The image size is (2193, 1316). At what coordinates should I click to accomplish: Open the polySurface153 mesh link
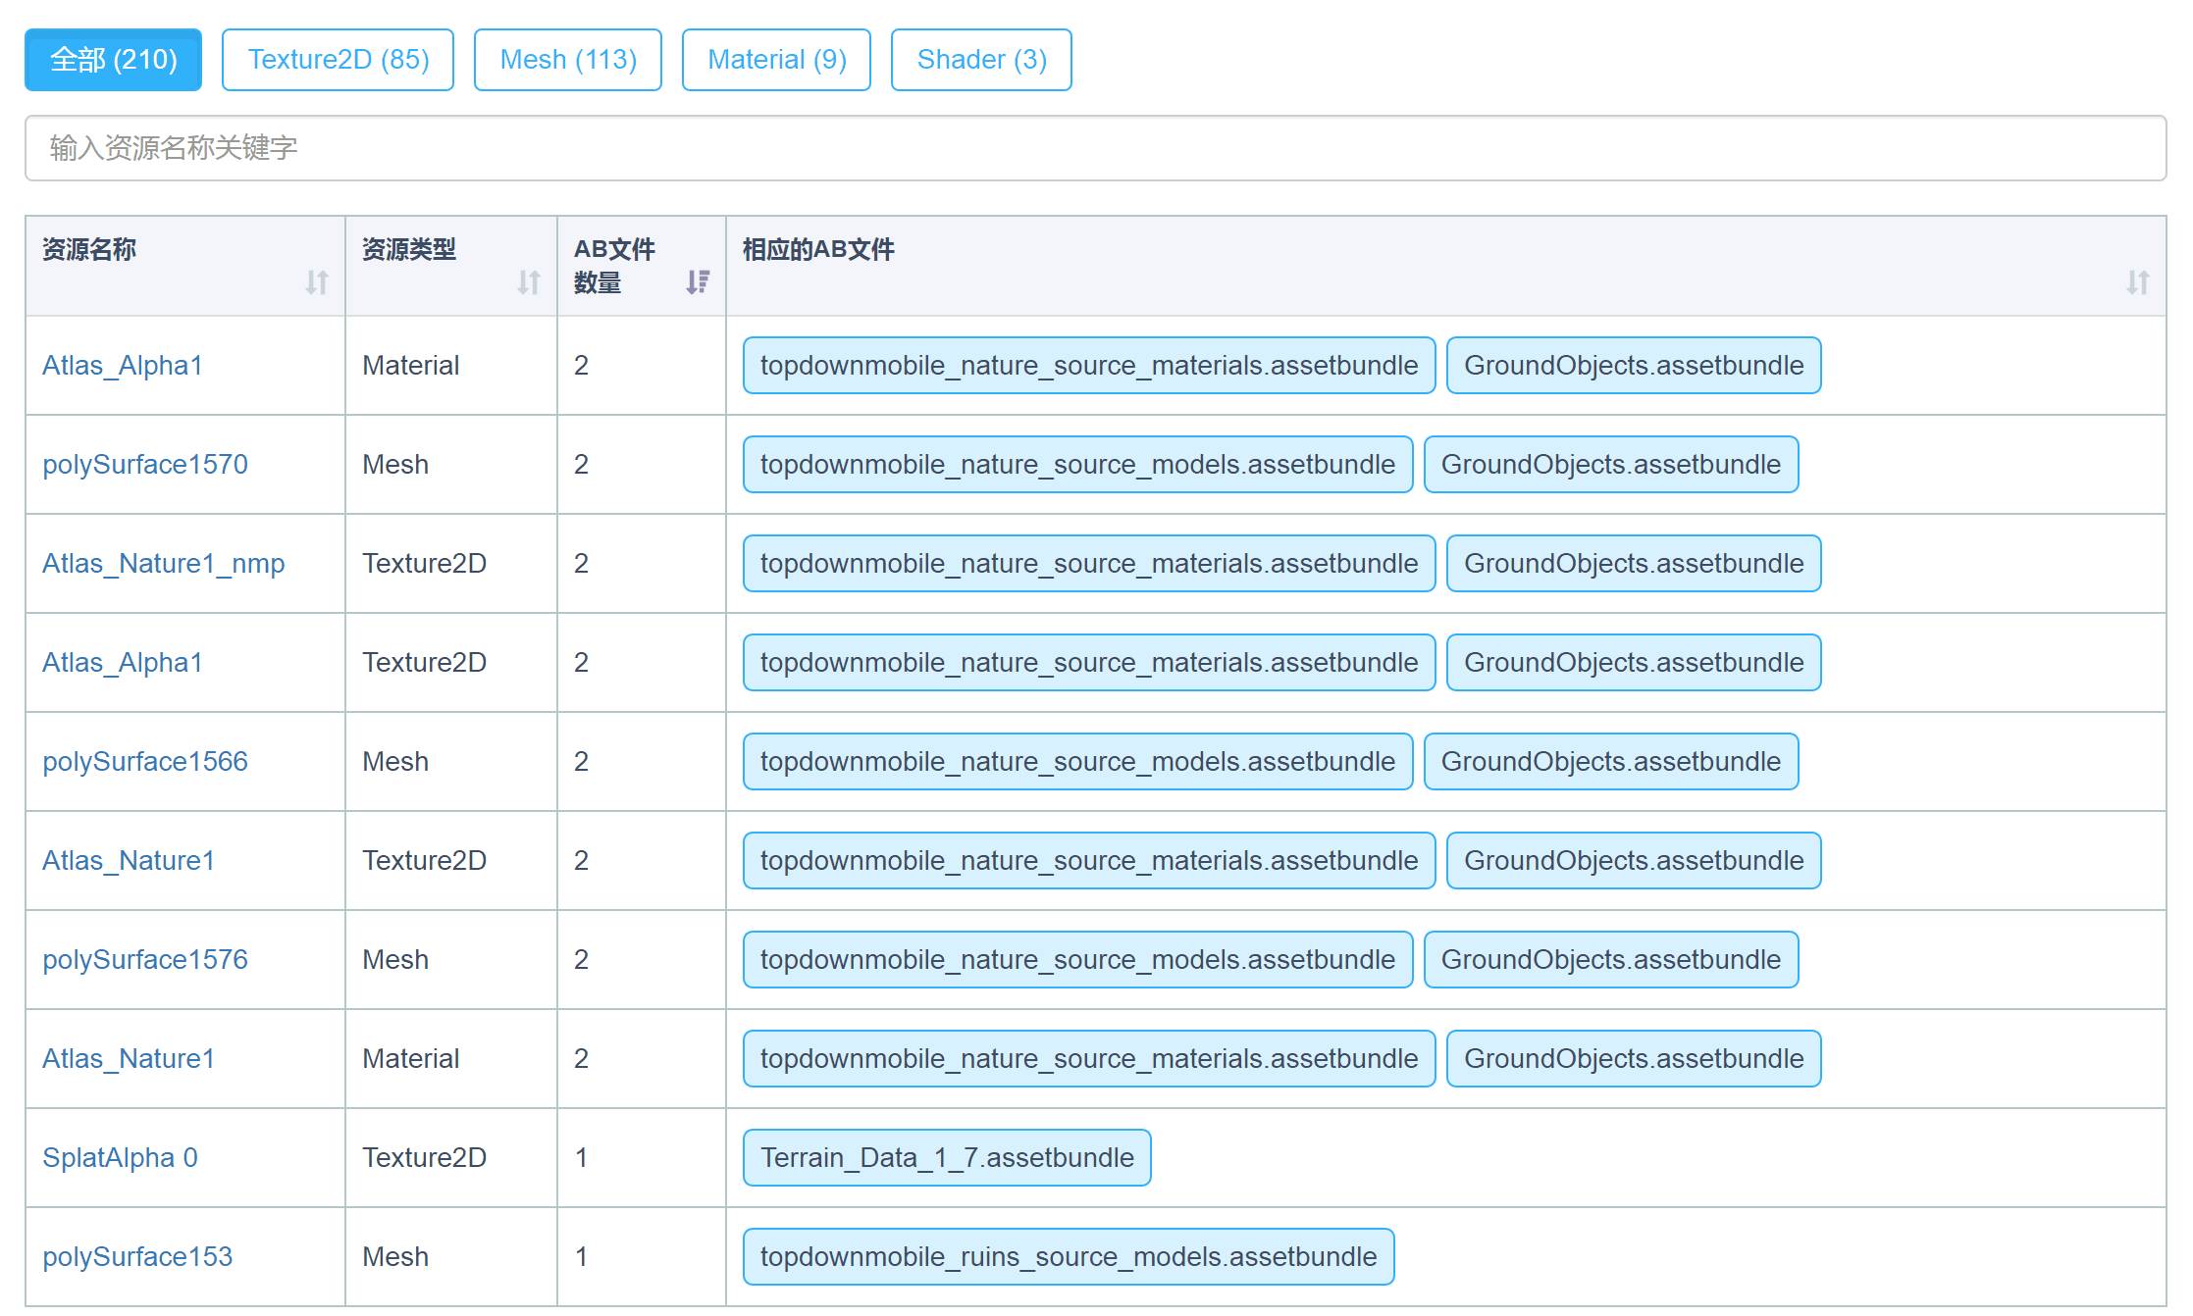137,1256
